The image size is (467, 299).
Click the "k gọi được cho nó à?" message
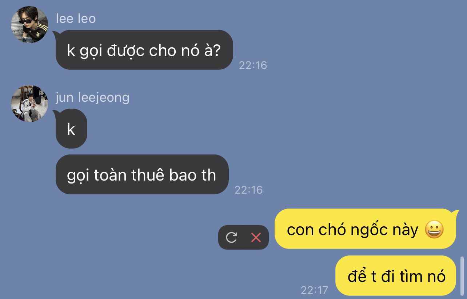[x=144, y=50]
